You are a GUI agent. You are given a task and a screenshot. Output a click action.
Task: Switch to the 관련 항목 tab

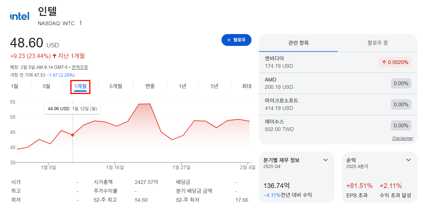pyautogui.click(x=299, y=43)
